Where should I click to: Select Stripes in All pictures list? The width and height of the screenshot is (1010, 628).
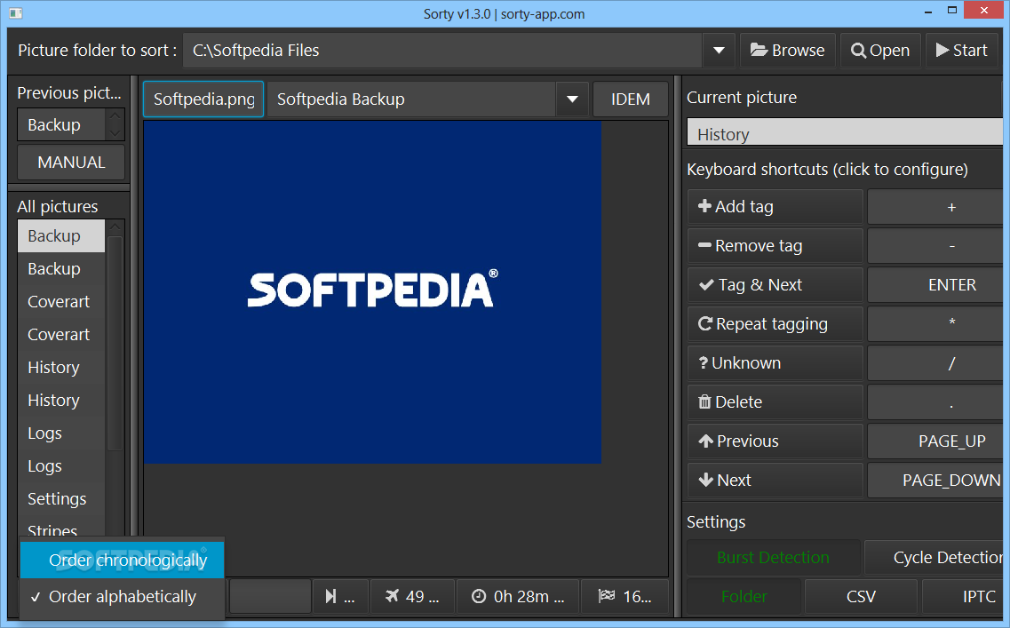[61, 529]
